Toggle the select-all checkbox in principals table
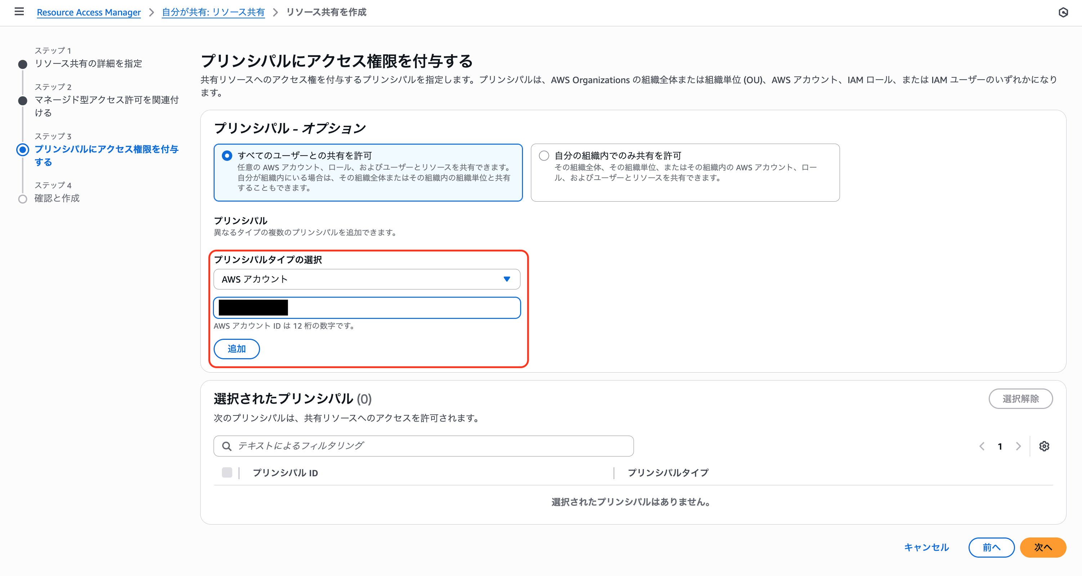The width and height of the screenshot is (1082, 576). (227, 473)
